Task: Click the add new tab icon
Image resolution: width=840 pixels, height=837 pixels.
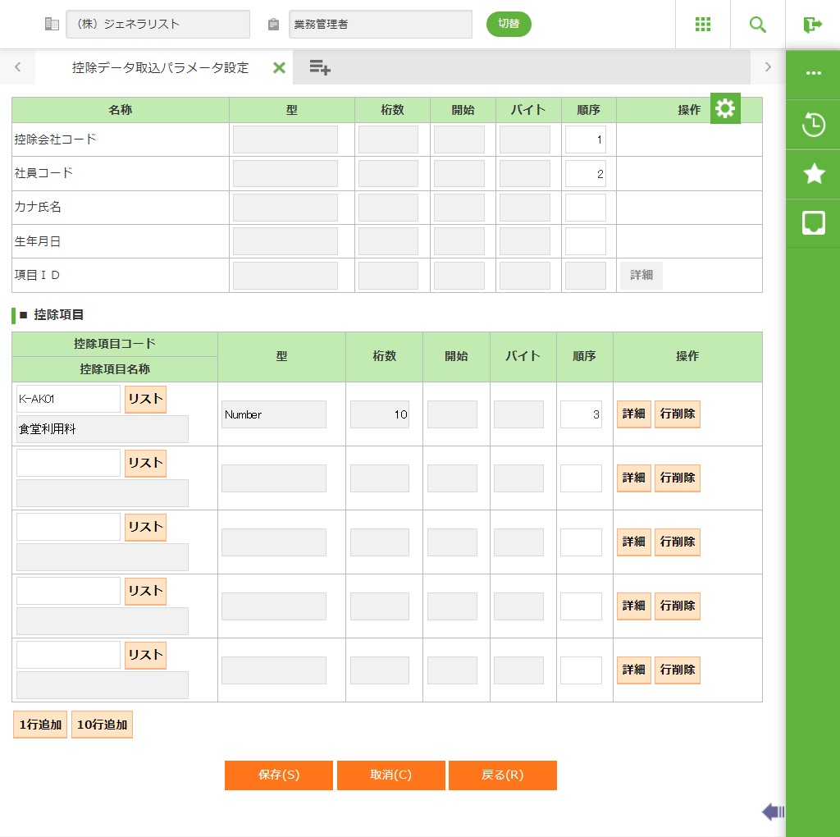Action: coord(320,68)
